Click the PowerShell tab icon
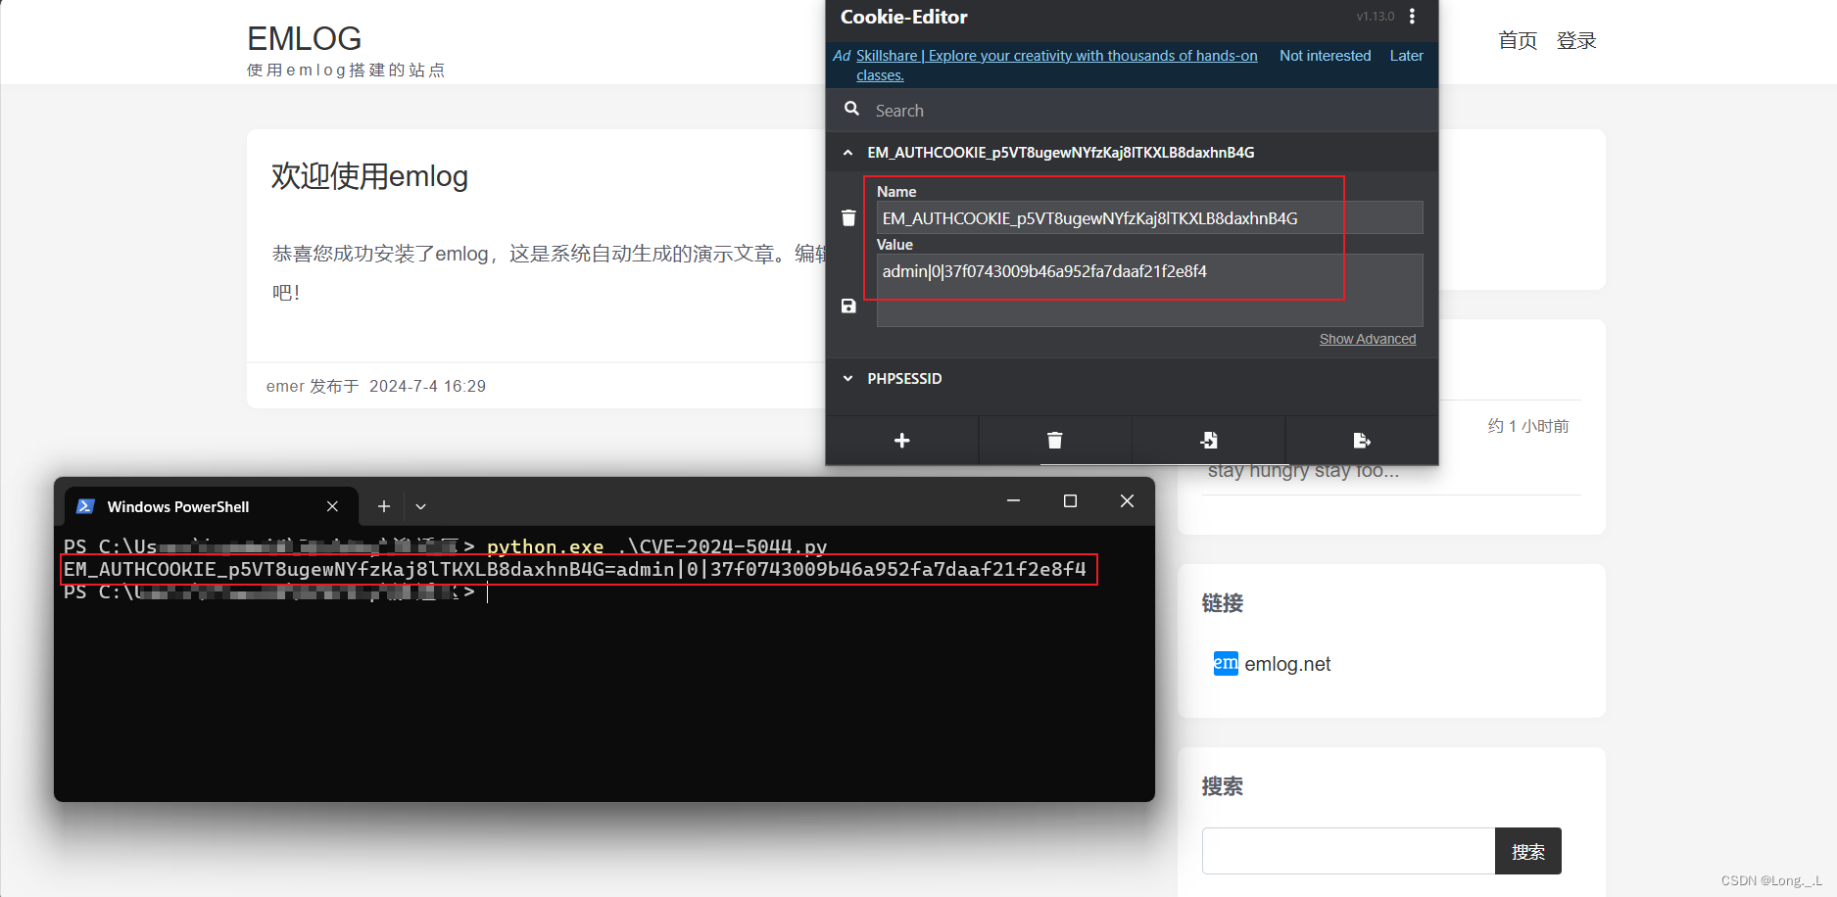 (85, 506)
